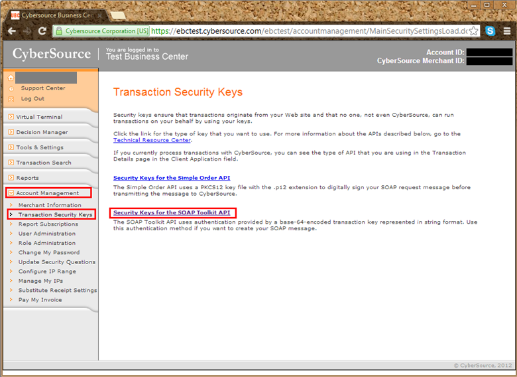Reload the page with refresh icon
Viewport: 517px width, 377px height.
coord(42,31)
